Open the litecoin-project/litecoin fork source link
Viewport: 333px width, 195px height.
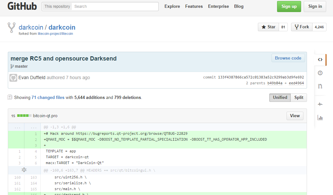click(55, 34)
